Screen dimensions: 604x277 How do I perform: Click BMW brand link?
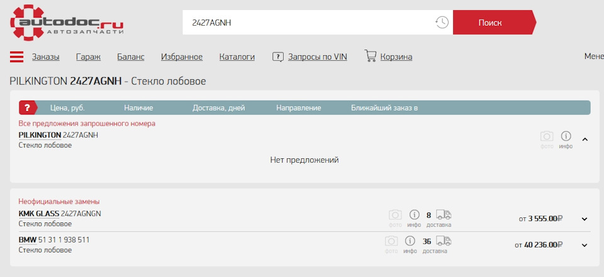coord(27,240)
